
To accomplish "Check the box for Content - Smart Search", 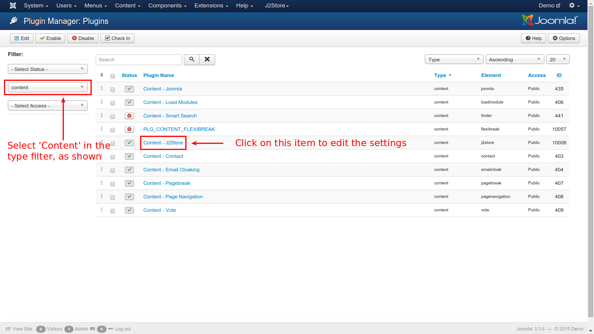I will point(113,116).
